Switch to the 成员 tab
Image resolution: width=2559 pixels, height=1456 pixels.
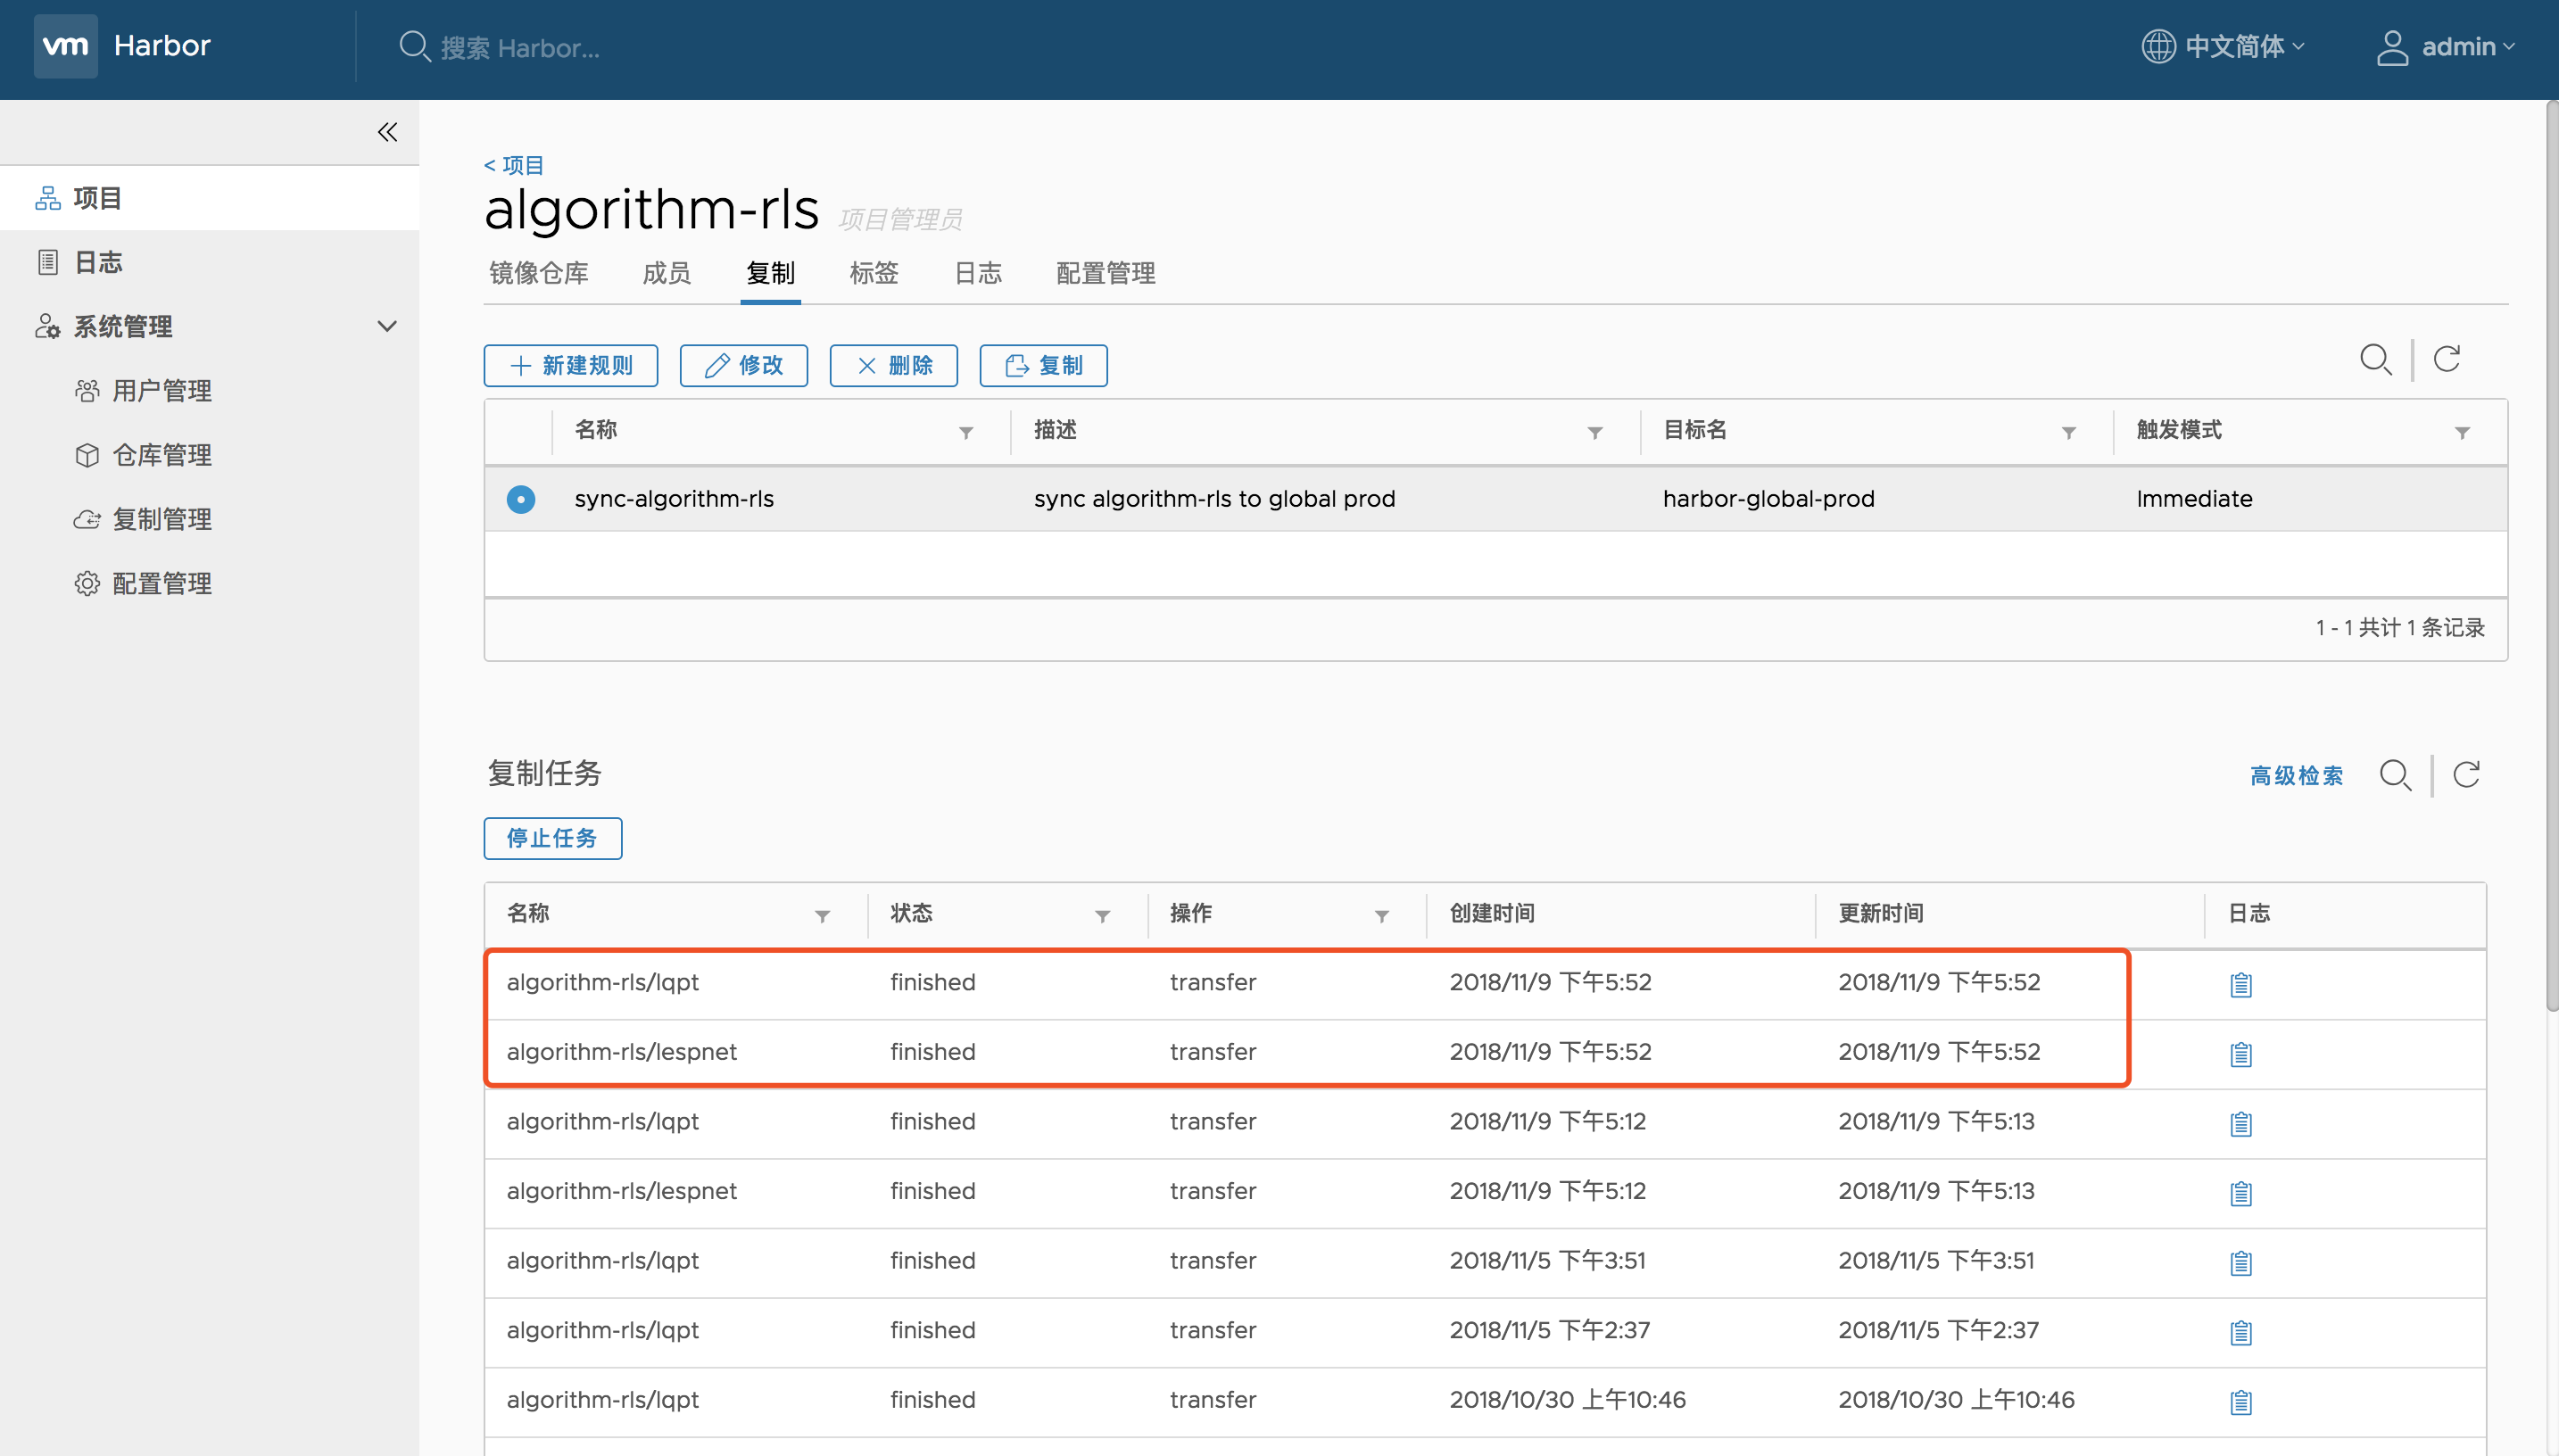[667, 273]
